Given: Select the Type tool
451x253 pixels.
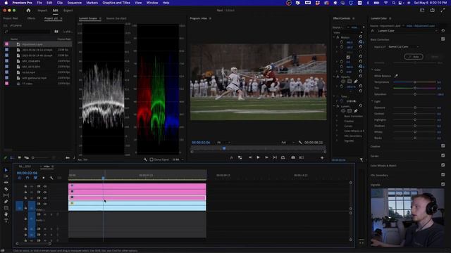Looking at the screenshot, I should [x=6, y=221].
